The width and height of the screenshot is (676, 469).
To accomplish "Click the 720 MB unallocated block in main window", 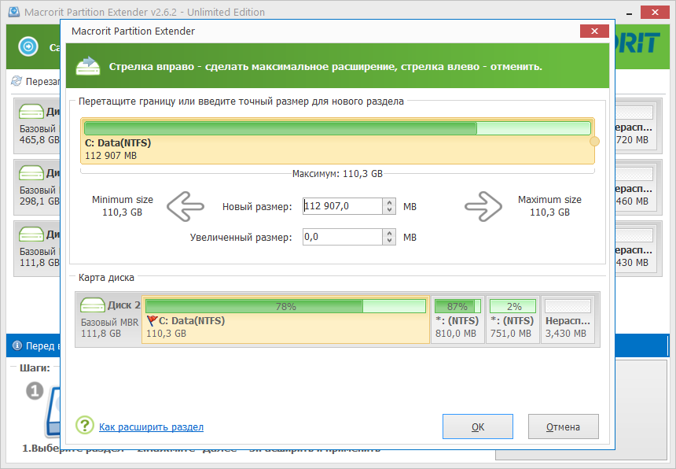I will point(637,126).
